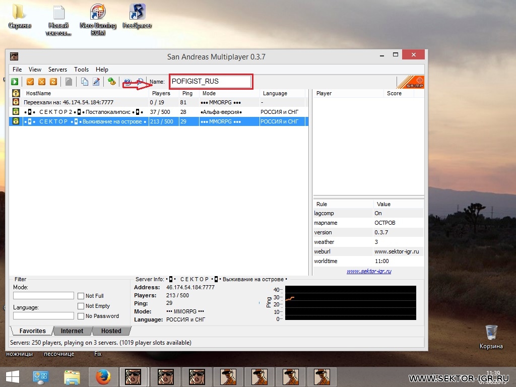The image size is (516, 387).
Task: Select the FreeSpacer desktop shortcut
Action: tap(137, 17)
